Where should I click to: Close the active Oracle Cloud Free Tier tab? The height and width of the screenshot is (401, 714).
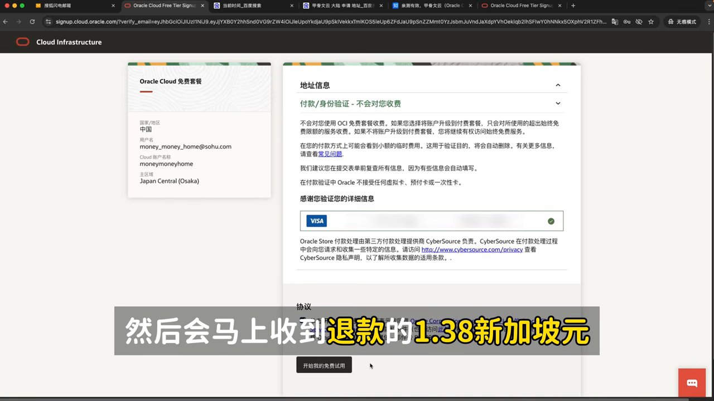click(x=202, y=6)
